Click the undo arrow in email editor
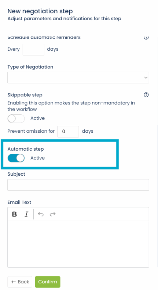This screenshot has width=158, height=290. click(41, 214)
